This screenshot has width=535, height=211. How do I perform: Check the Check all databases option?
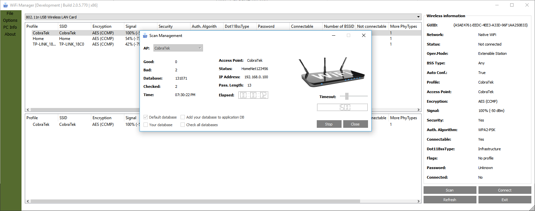click(x=183, y=125)
